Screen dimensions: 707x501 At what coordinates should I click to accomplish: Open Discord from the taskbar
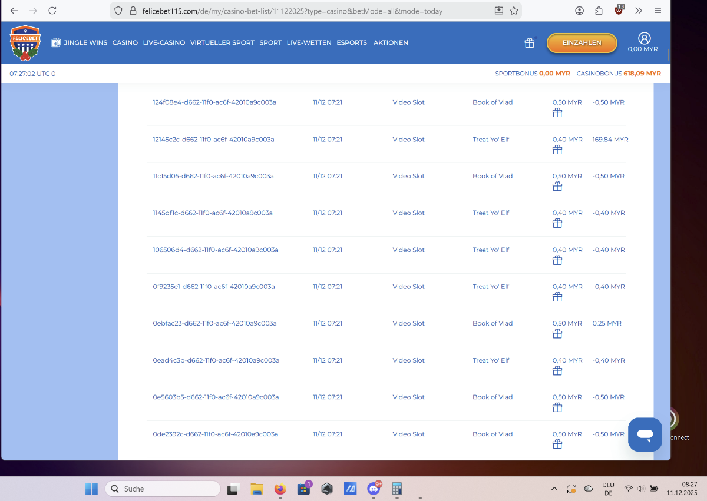click(x=374, y=489)
